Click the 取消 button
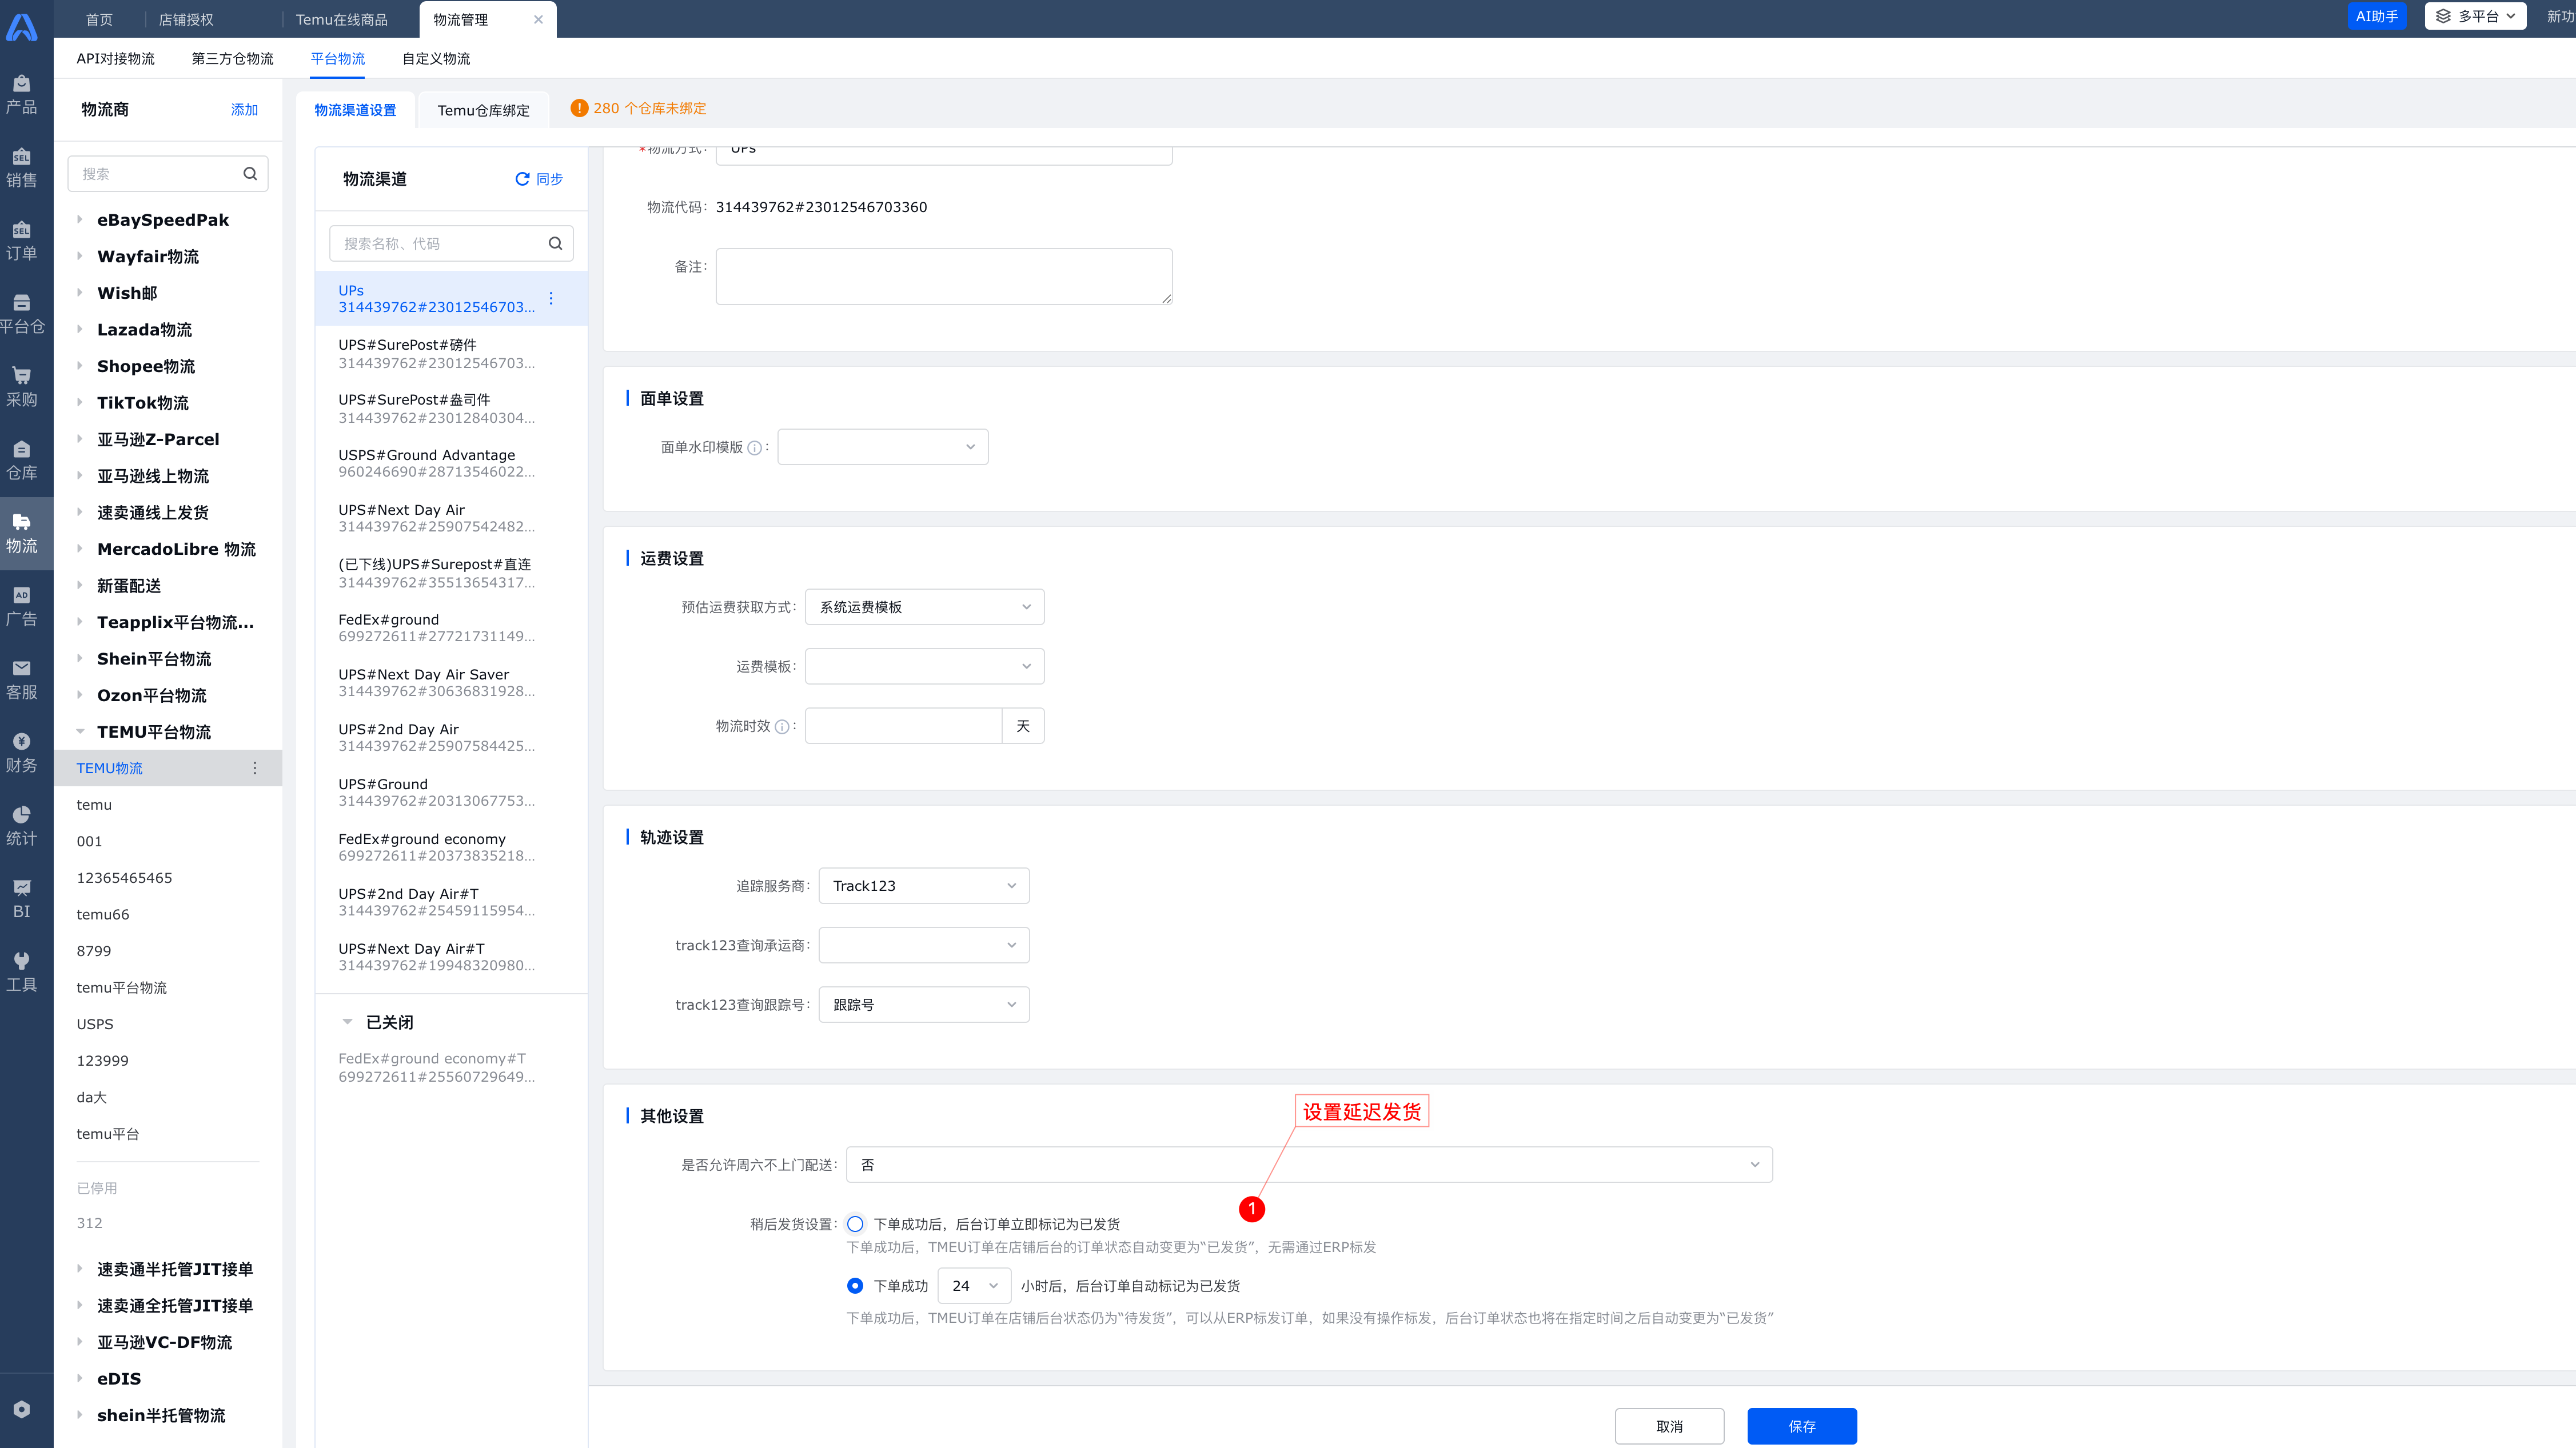The image size is (2576, 1448). point(1669,1426)
